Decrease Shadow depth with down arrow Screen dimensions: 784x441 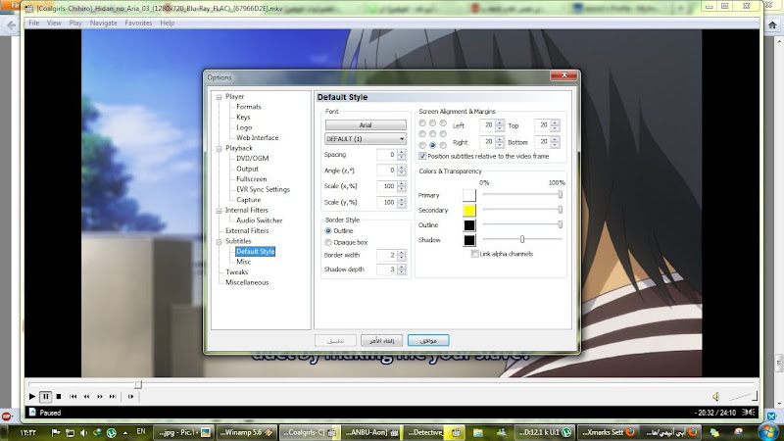(x=402, y=272)
